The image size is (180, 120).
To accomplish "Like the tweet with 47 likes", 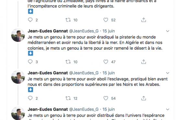I will (x=106, y=62).
